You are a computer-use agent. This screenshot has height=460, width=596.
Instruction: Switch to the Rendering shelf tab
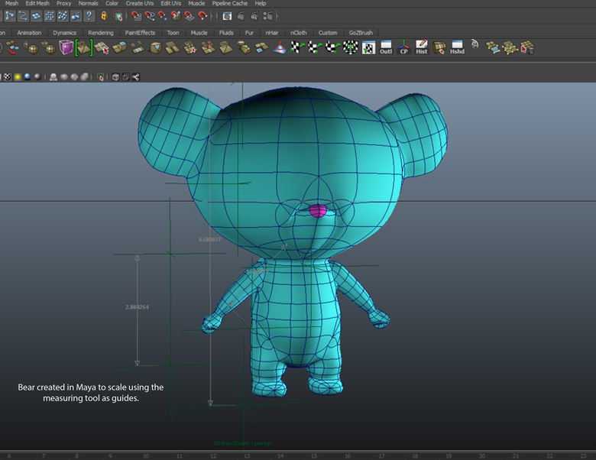click(x=100, y=33)
